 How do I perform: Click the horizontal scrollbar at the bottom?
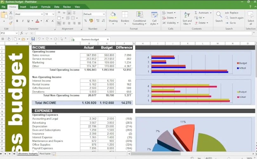pyautogui.click(x=155, y=154)
